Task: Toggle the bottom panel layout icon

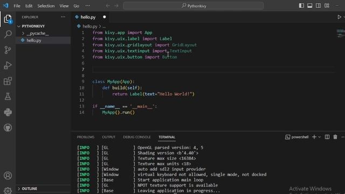Action: [310, 6]
